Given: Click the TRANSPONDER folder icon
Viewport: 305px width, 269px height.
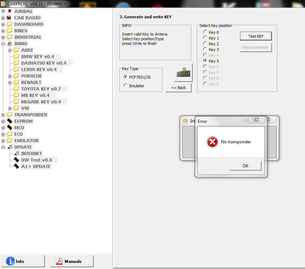Looking at the screenshot, I should click(x=10, y=114).
